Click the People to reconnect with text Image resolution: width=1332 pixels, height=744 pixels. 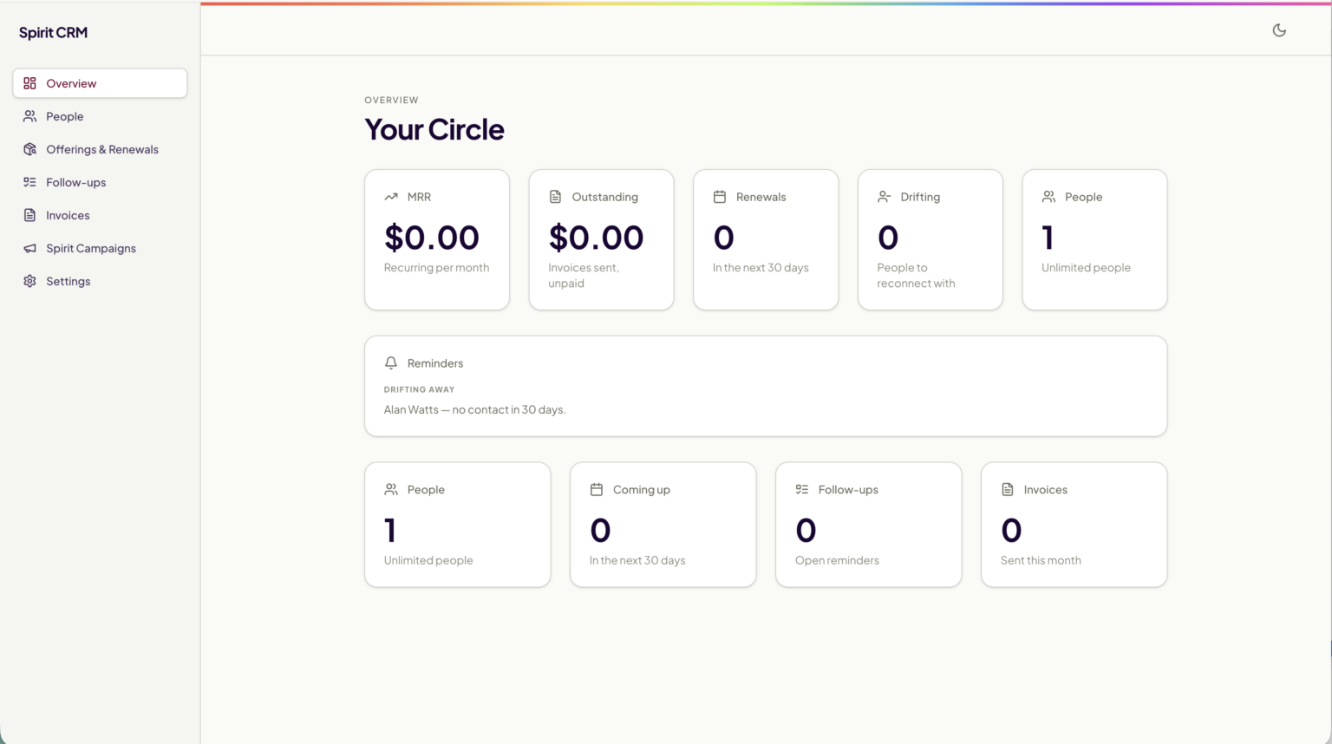(x=916, y=275)
